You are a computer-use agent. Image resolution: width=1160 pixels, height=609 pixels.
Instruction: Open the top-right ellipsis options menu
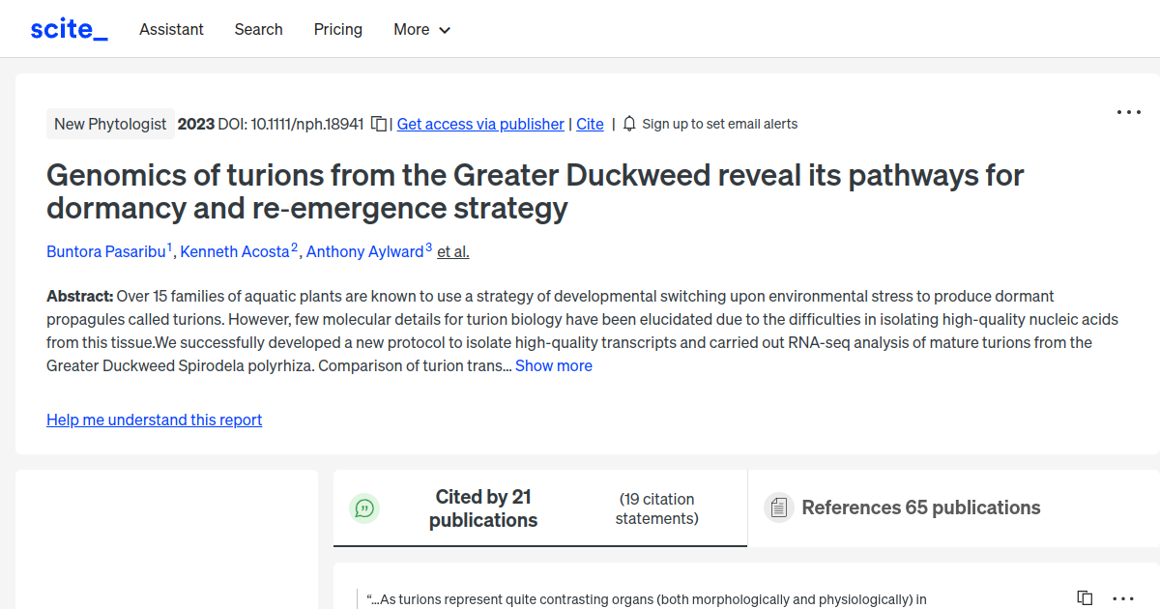pyautogui.click(x=1128, y=112)
